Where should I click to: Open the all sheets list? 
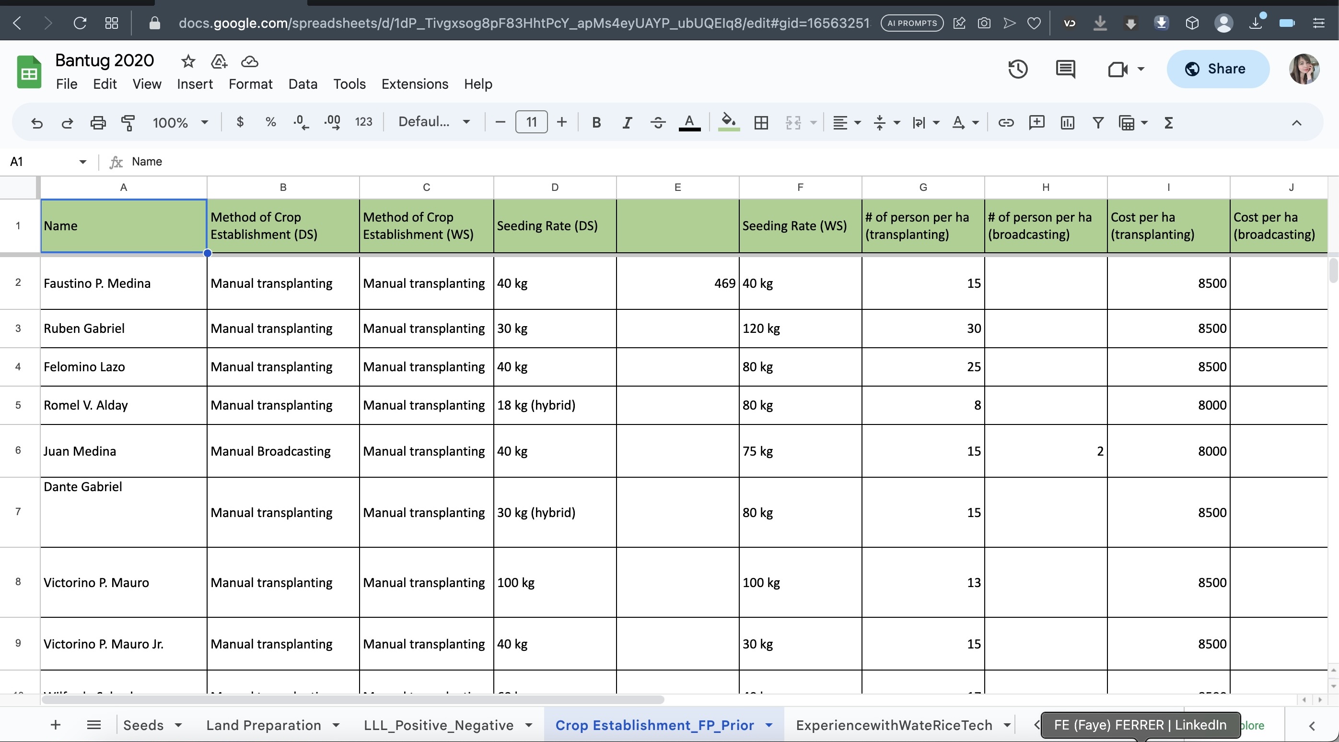(x=93, y=725)
